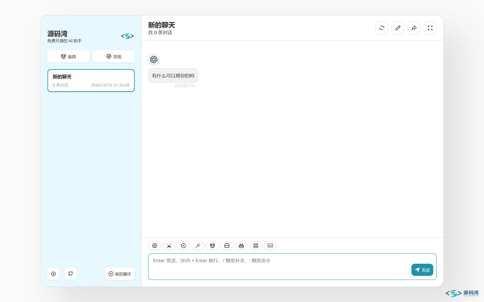Click the 预设提示词 label

185,86
